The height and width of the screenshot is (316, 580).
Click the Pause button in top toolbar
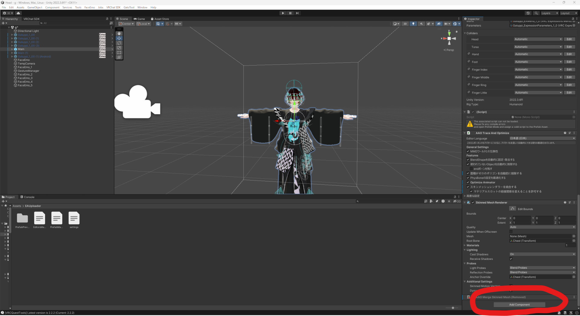(290, 13)
